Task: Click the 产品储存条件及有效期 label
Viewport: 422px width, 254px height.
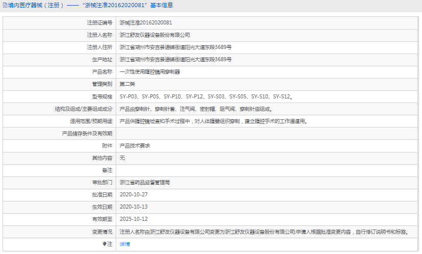Action: 87,134
